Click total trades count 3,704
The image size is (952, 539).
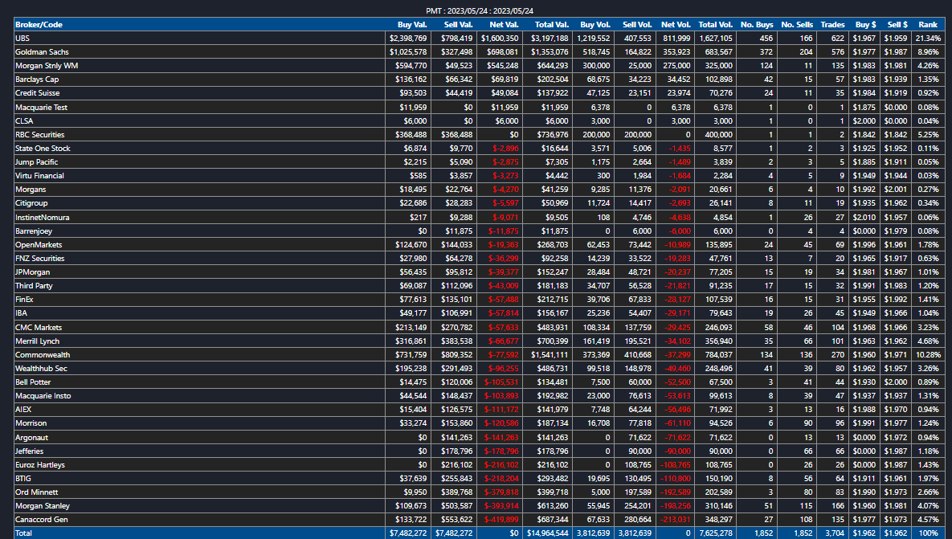(834, 533)
